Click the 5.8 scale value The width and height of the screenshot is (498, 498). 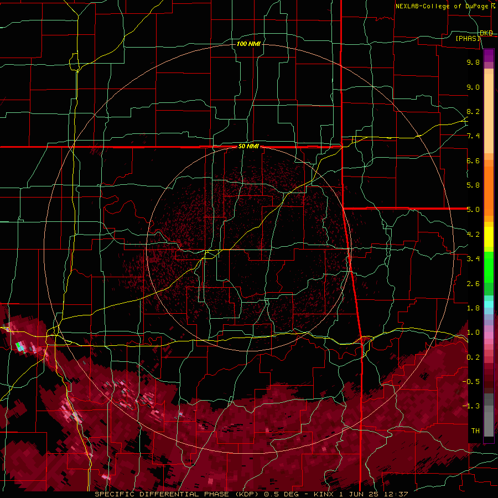pyautogui.click(x=473, y=185)
